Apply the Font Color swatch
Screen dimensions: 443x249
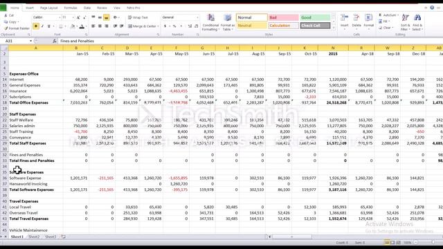click(x=82, y=26)
